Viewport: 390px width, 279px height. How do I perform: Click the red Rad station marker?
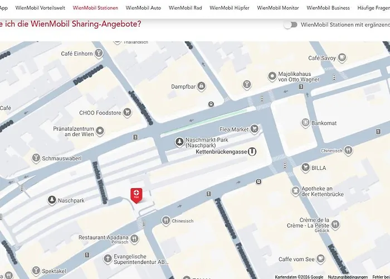136,195
